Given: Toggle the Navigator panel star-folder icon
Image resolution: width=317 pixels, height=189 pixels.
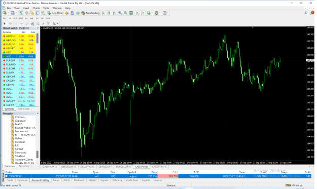Looking at the screenshot, I should (32, 13).
